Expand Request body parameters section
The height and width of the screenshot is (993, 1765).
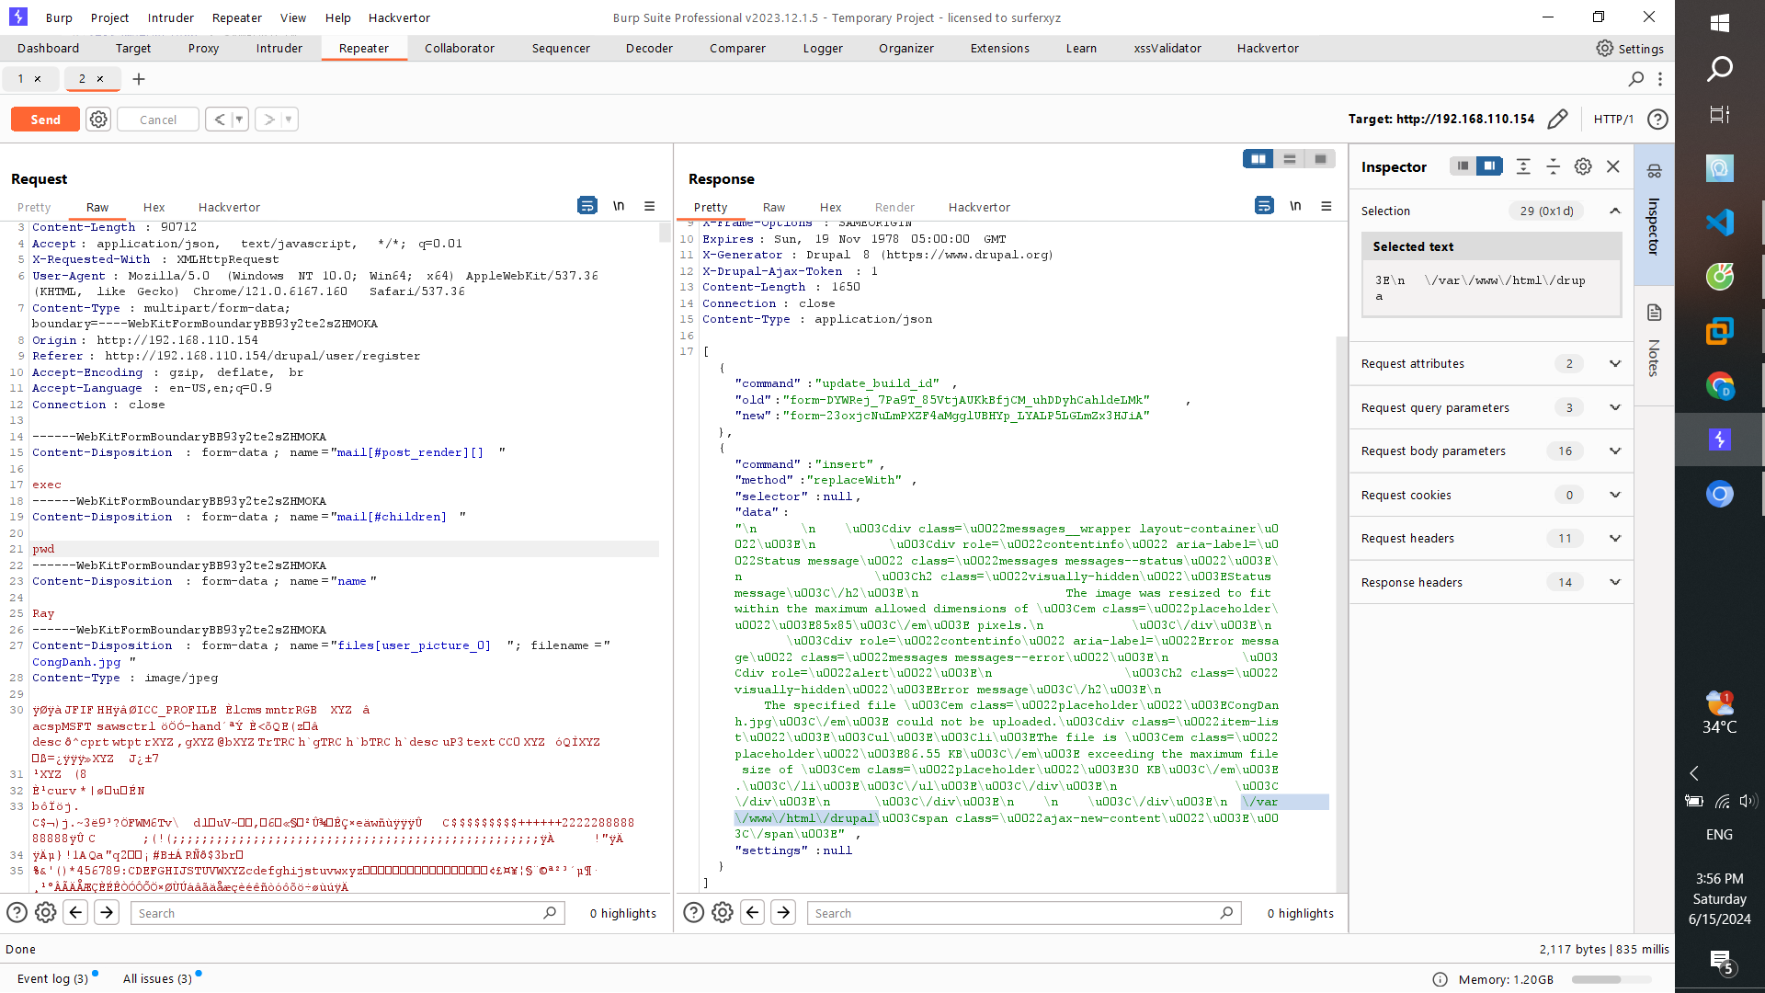(1615, 451)
